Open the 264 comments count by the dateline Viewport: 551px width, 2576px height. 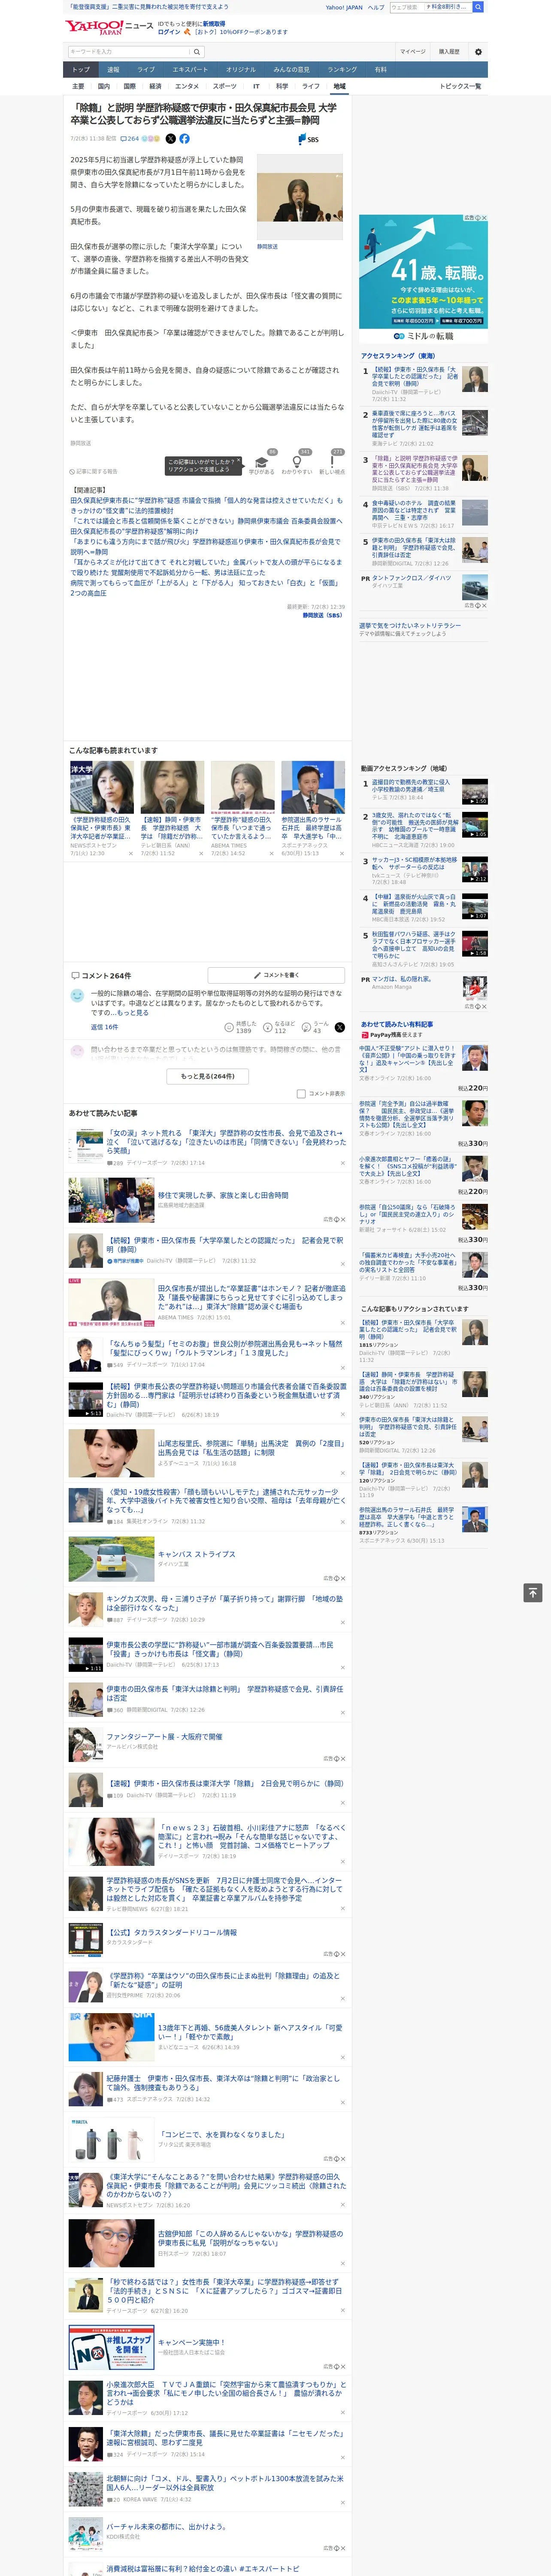pyautogui.click(x=130, y=139)
